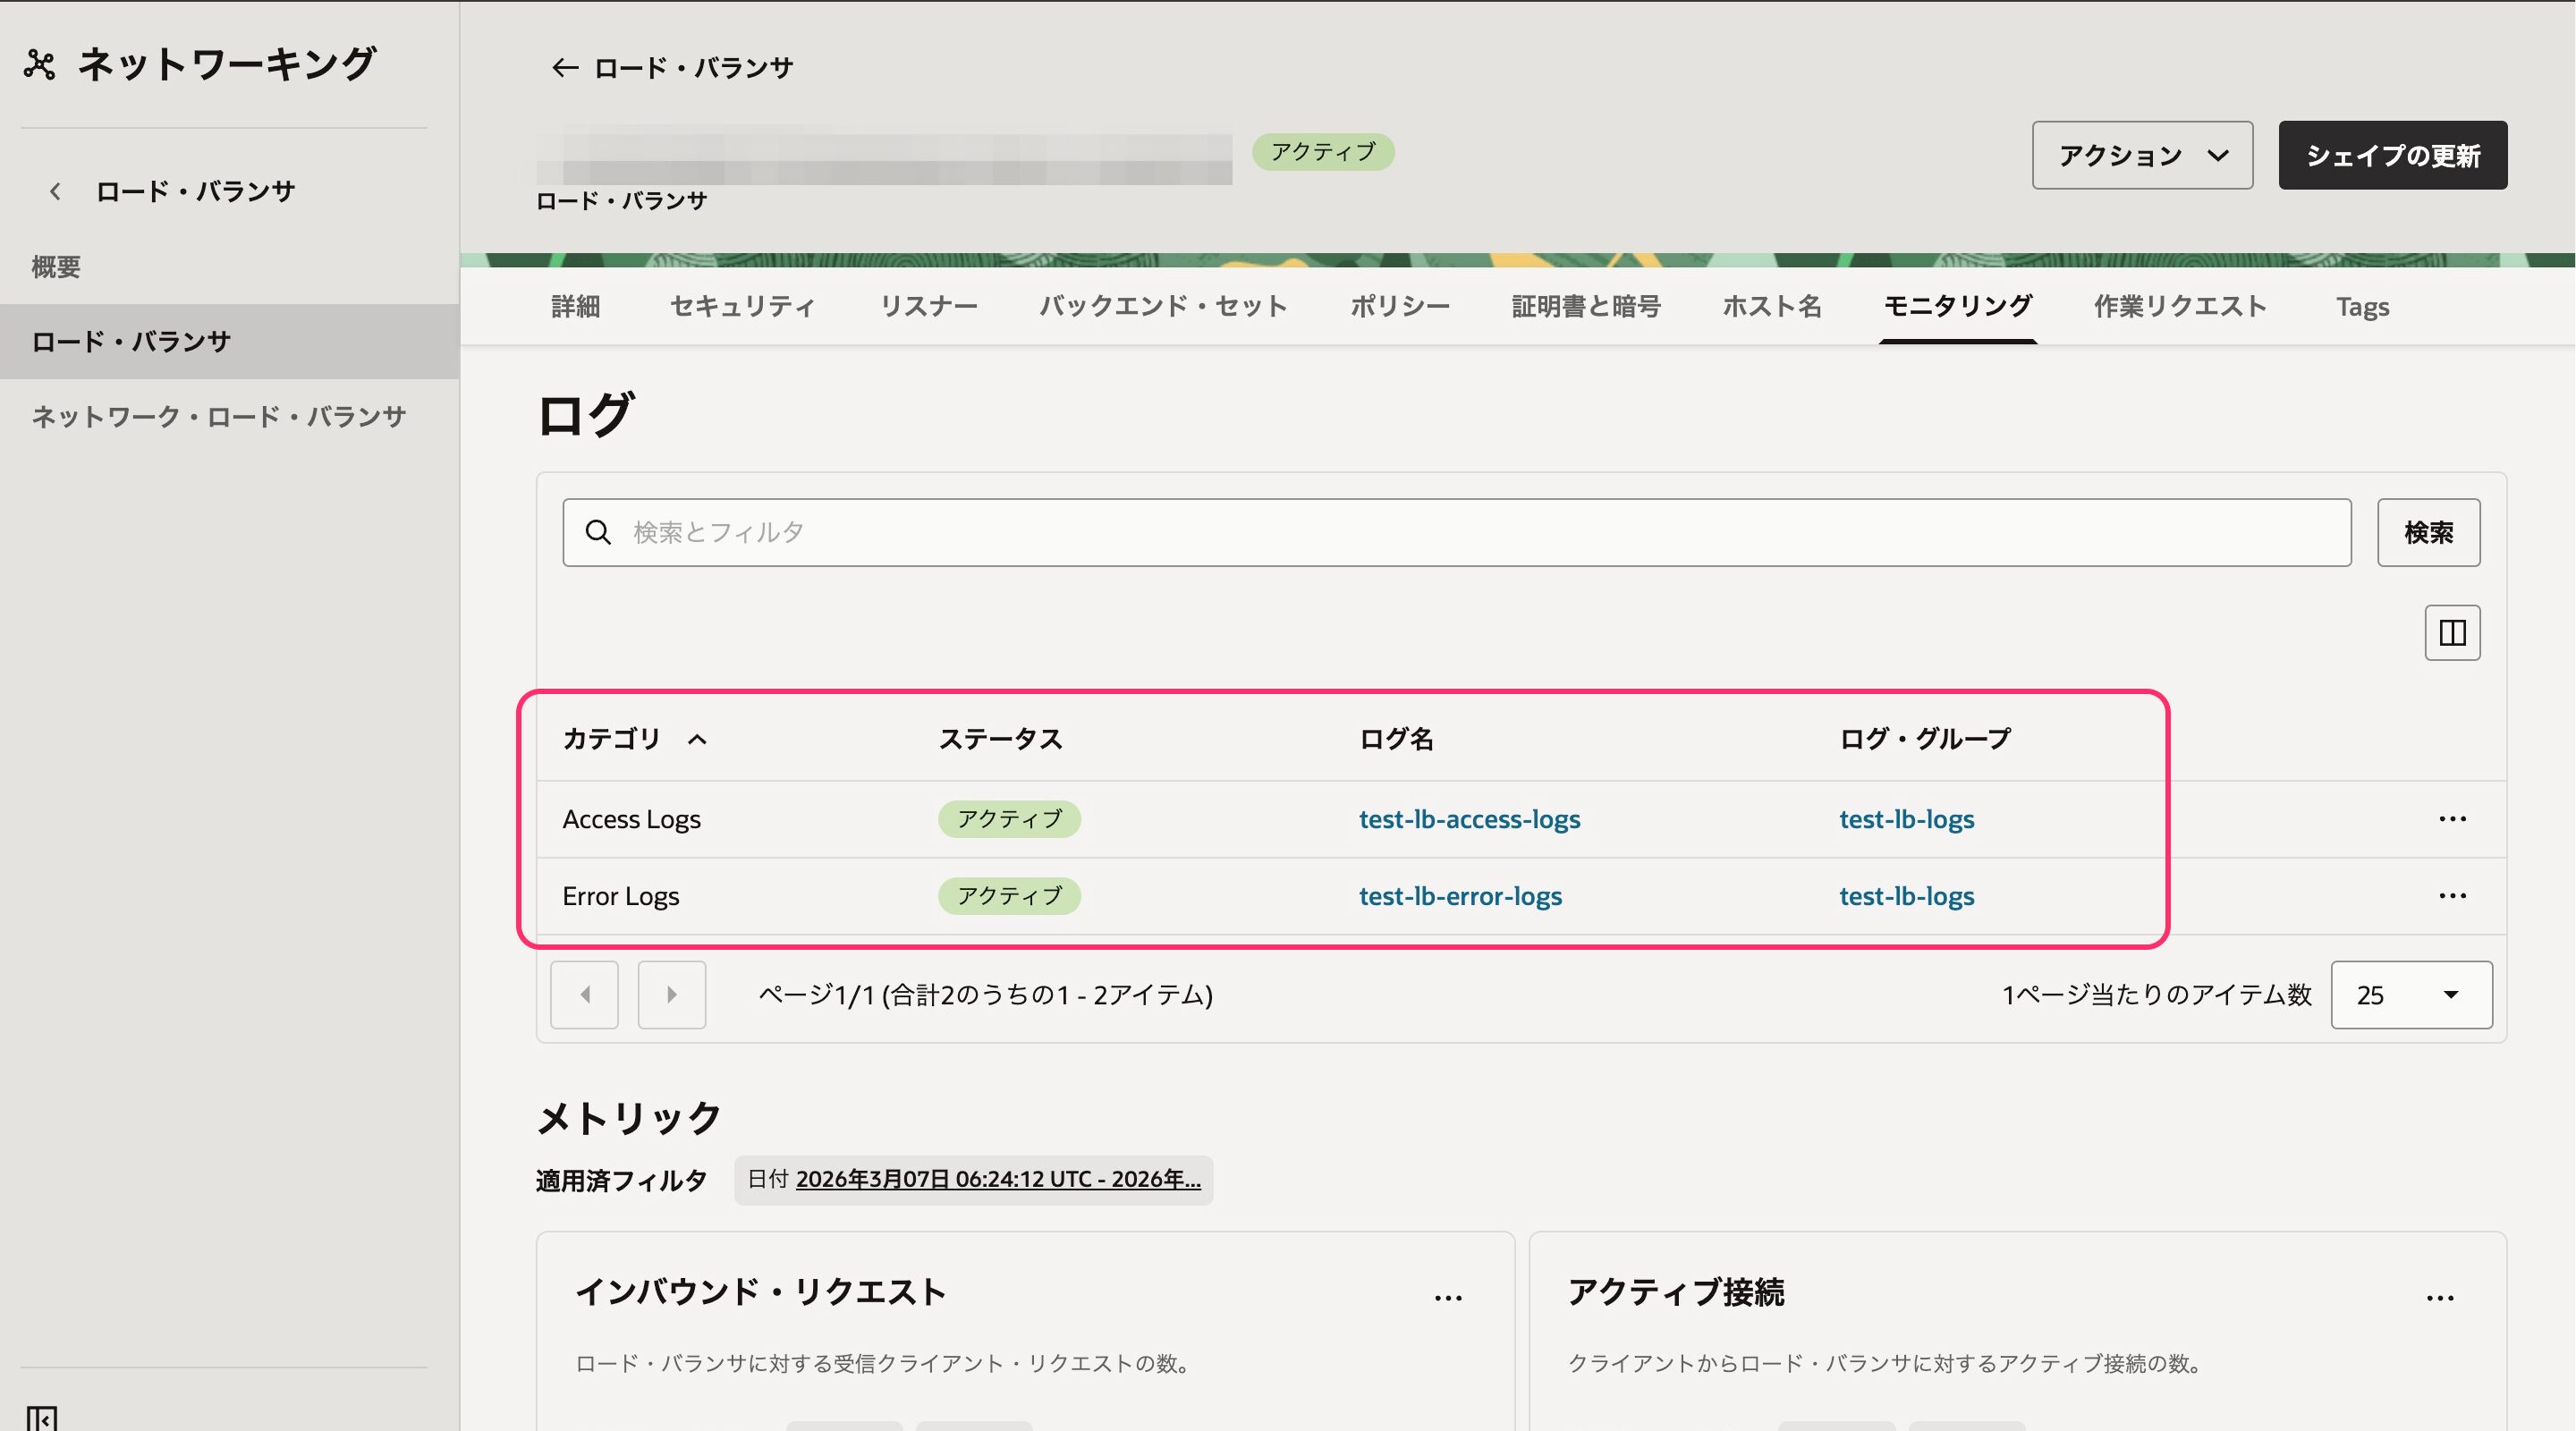Click the アクティブ badge beside the load balancer name
This screenshot has height=1431, width=2576.
[x=1324, y=152]
